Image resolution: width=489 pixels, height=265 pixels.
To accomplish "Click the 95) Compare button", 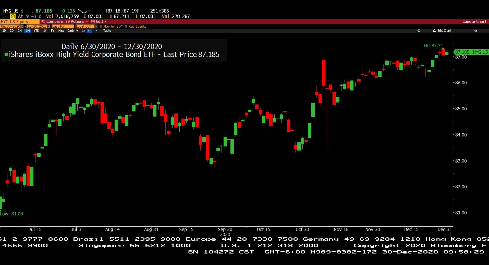I will point(52,21).
